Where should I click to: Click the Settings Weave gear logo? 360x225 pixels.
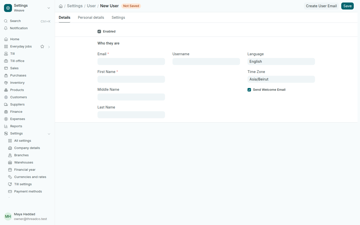point(8,8)
